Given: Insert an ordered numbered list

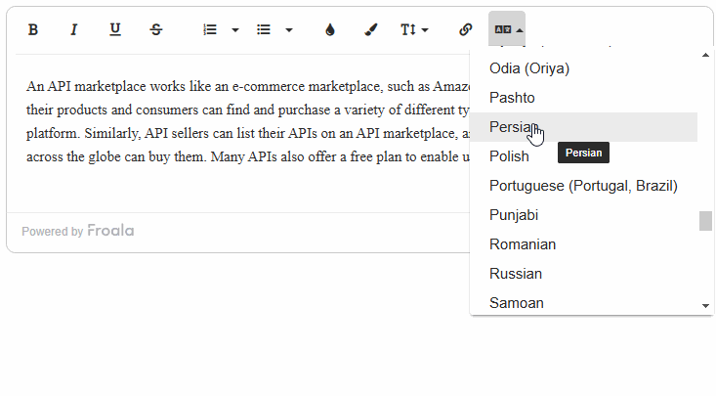Looking at the screenshot, I should point(210,29).
